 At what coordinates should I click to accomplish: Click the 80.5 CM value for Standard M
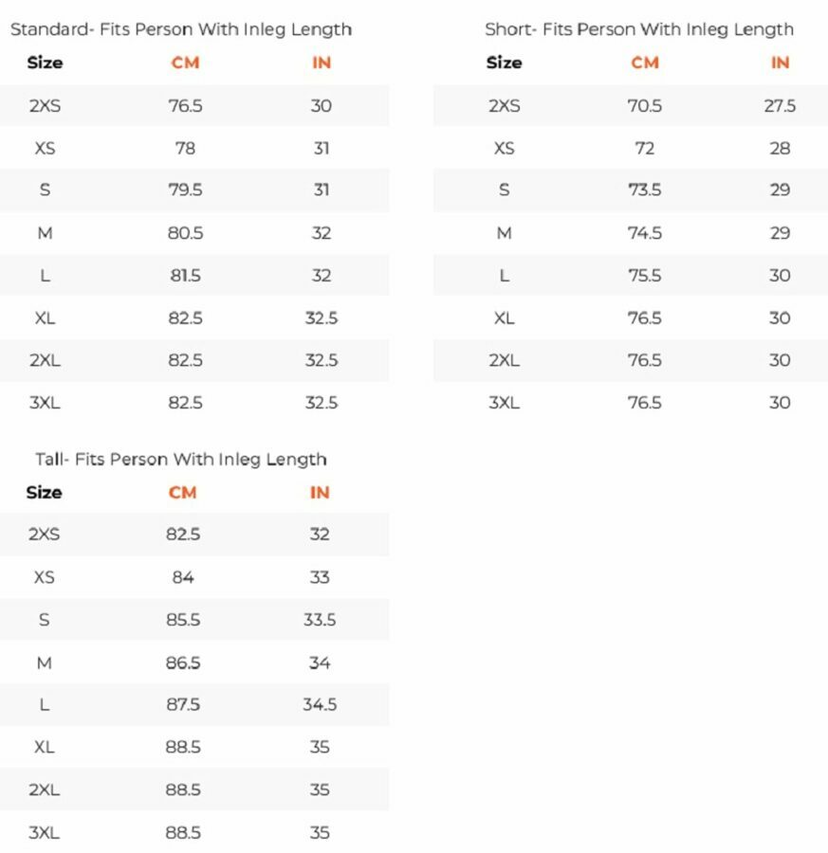tap(185, 233)
